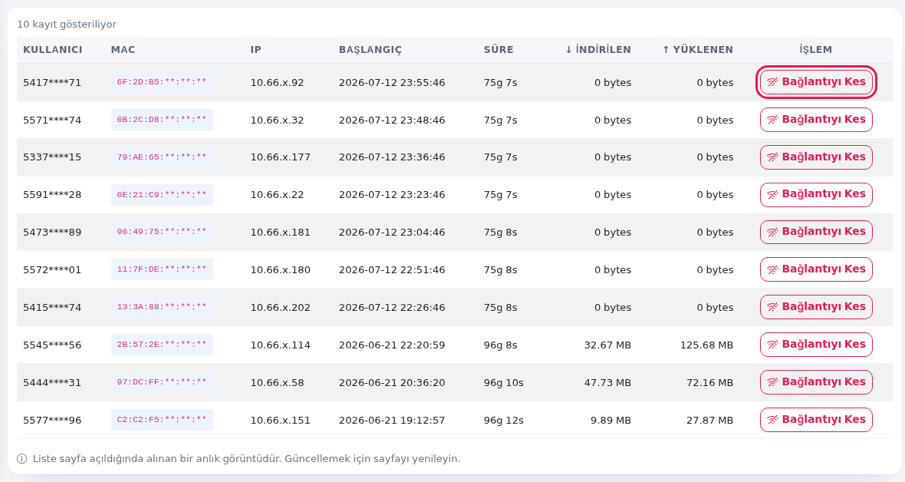Disconnect user 5415****74

[816, 307]
